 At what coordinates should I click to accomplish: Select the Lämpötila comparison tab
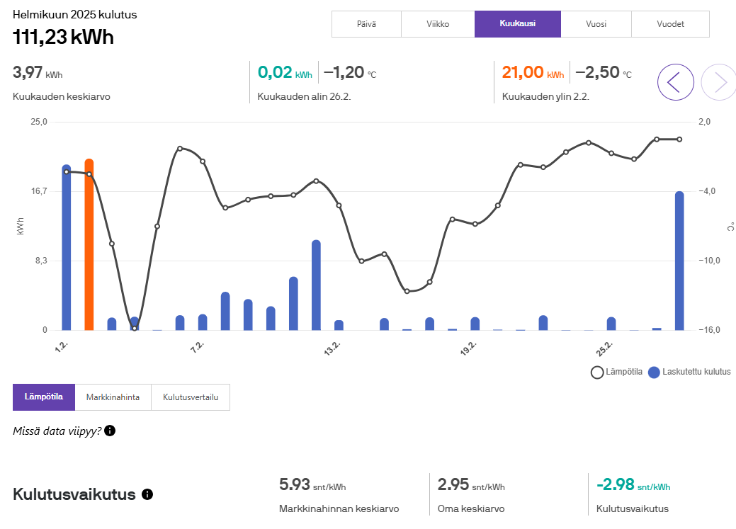(x=44, y=397)
